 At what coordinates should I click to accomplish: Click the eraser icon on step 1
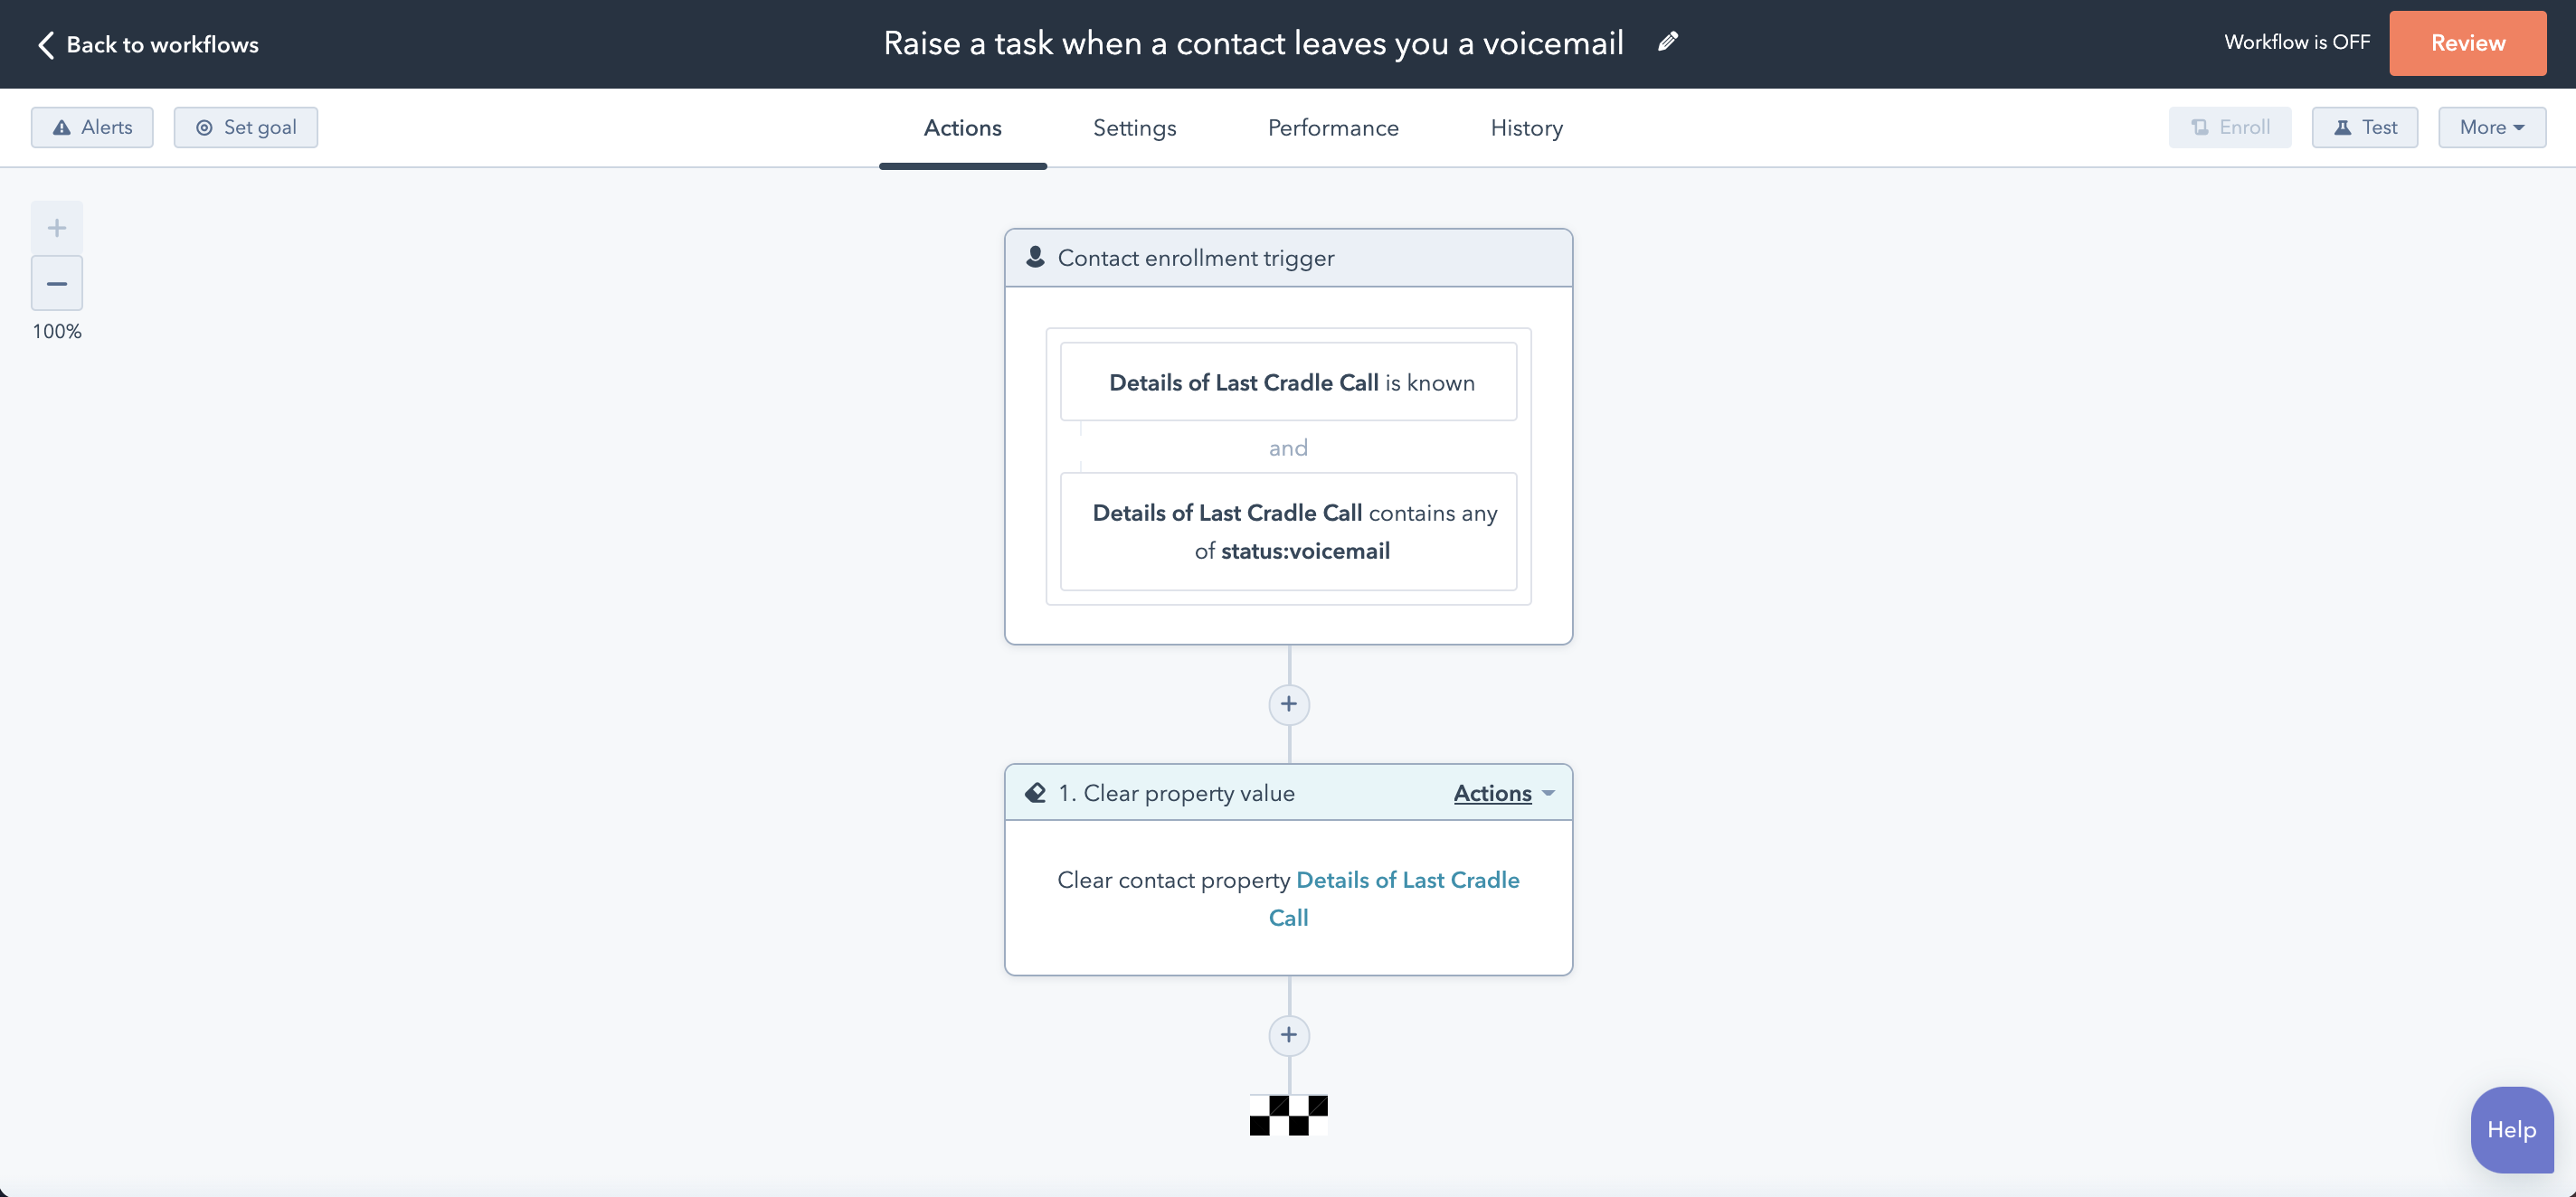point(1035,794)
